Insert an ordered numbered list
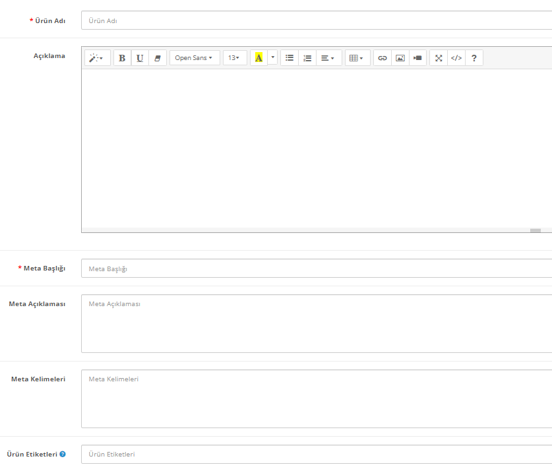Screen dimensions: 552x475 click(x=307, y=58)
